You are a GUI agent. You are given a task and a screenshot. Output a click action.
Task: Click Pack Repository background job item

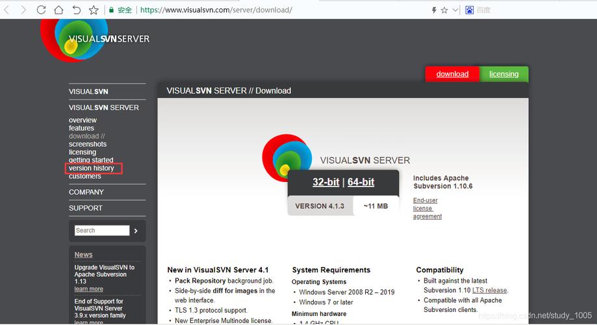[224, 281]
